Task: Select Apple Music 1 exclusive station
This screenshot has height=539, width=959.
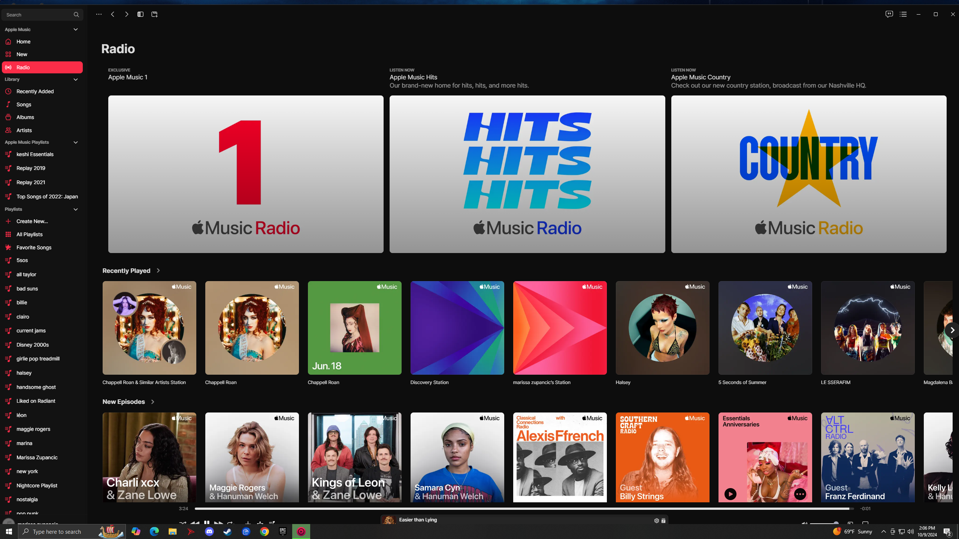Action: (x=246, y=174)
